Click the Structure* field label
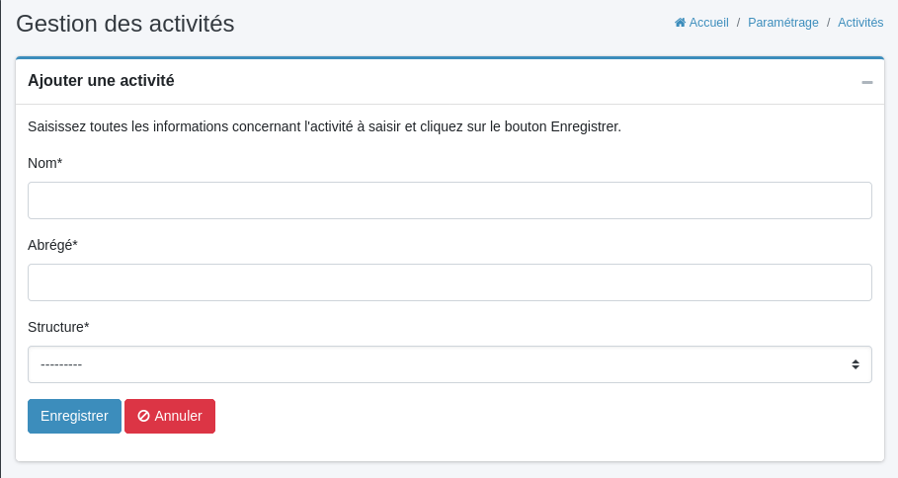Viewport: 898px width, 478px height. click(x=58, y=327)
